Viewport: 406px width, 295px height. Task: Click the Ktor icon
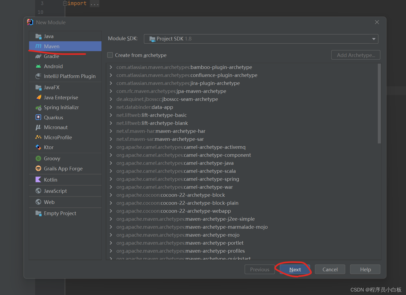pos(38,147)
